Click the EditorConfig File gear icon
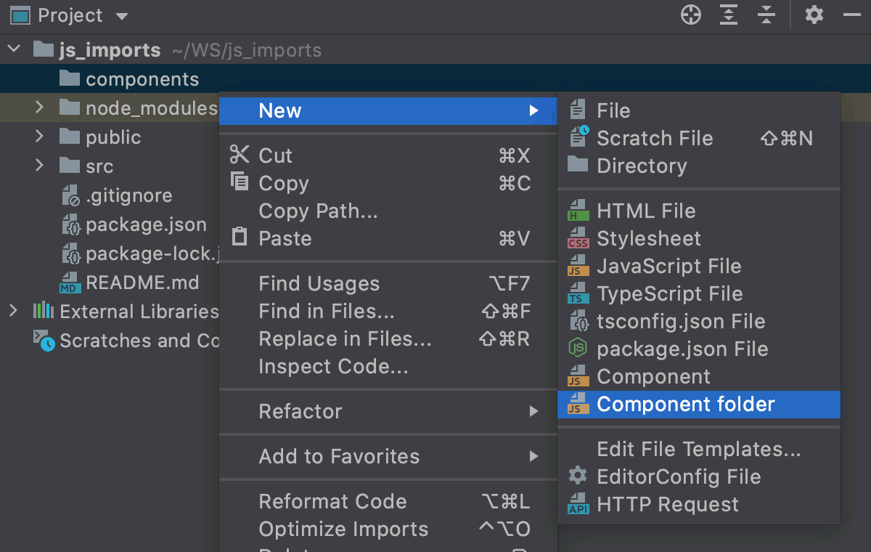871x552 pixels. tap(577, 476)
